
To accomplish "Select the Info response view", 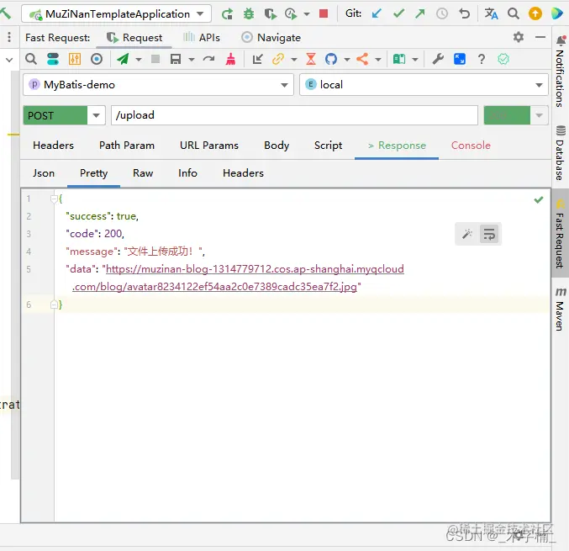I will pyautogui.click(x=187, y=173).
